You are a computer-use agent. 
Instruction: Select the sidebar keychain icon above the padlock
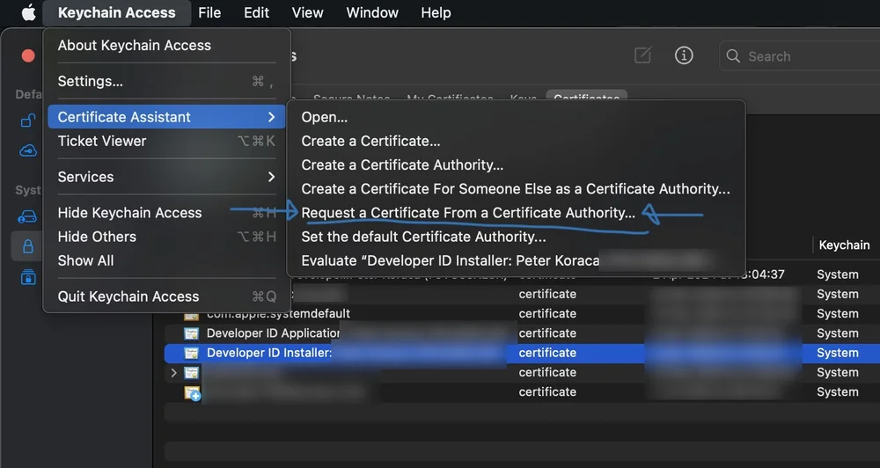pos(28,216)
